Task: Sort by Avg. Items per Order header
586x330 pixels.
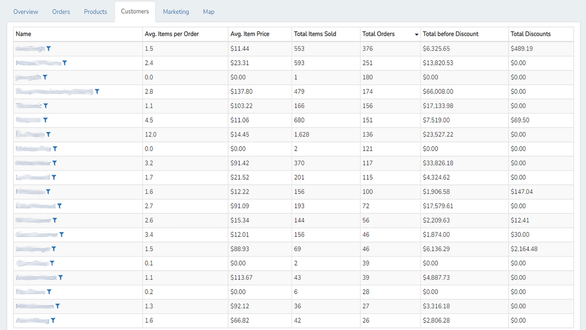Action: click(x=185, y=34)
